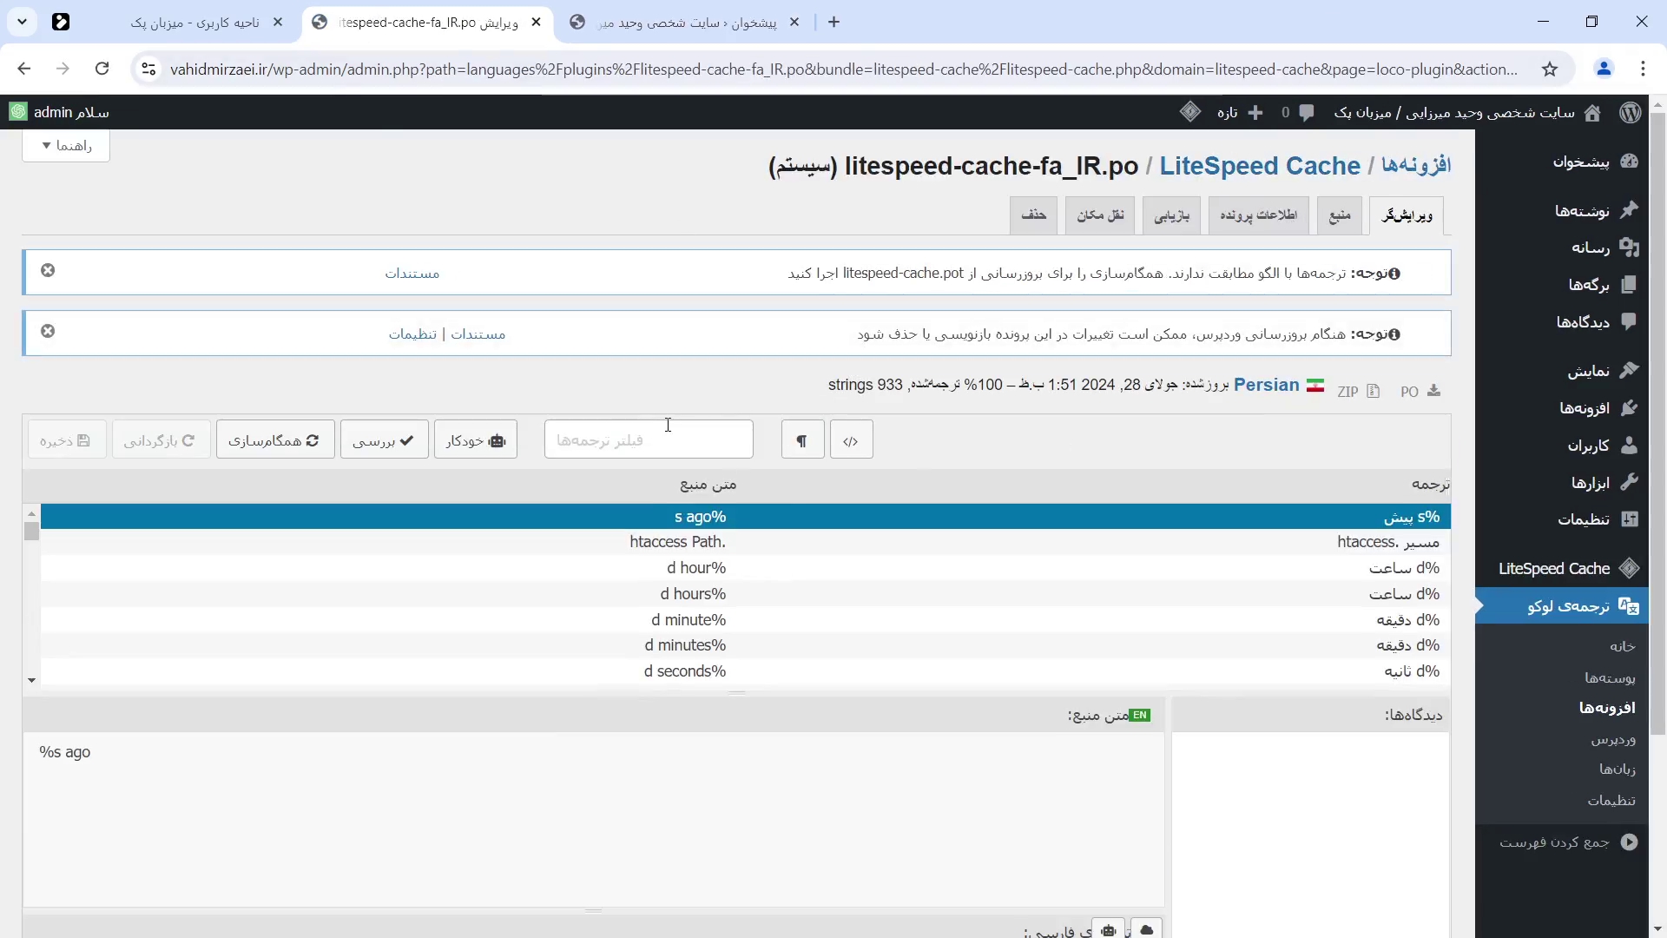Image resolution: width=1667 pixels, height=938 pixels.
Task: Select the '%s ago' string row
Action: pyautogui.click(x=746, y=517)
